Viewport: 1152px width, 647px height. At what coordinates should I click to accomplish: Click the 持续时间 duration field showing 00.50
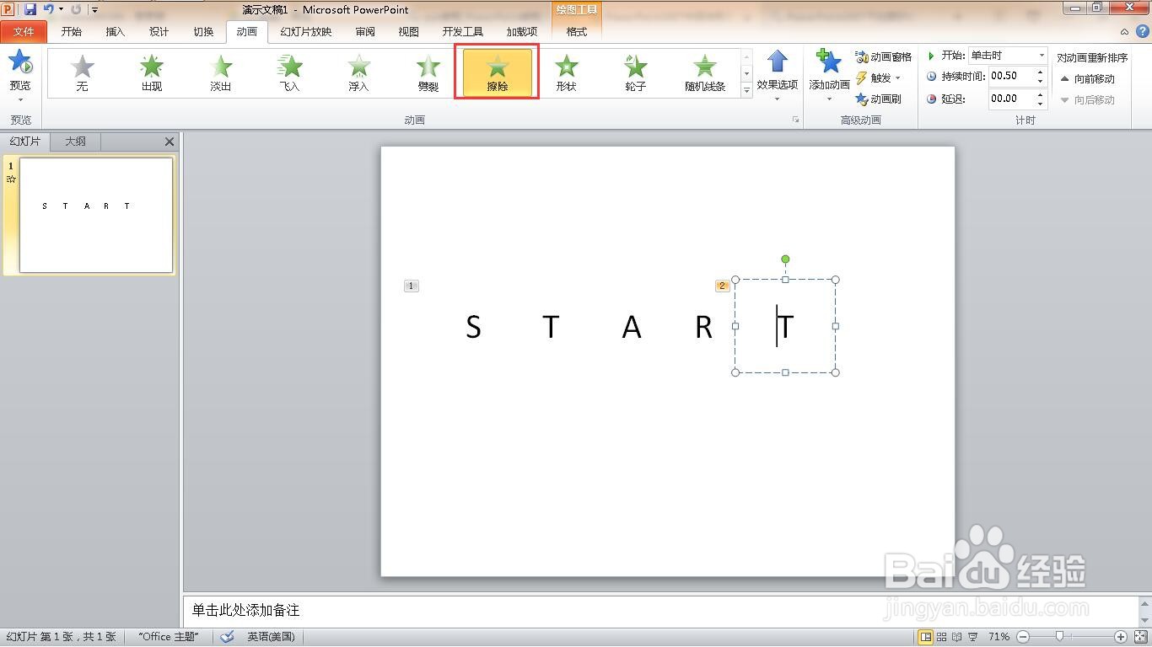1011,76
